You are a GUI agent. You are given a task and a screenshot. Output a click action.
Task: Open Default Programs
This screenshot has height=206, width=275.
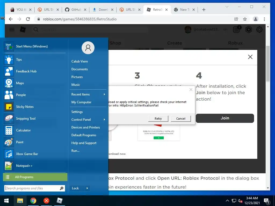pos(84,135)
